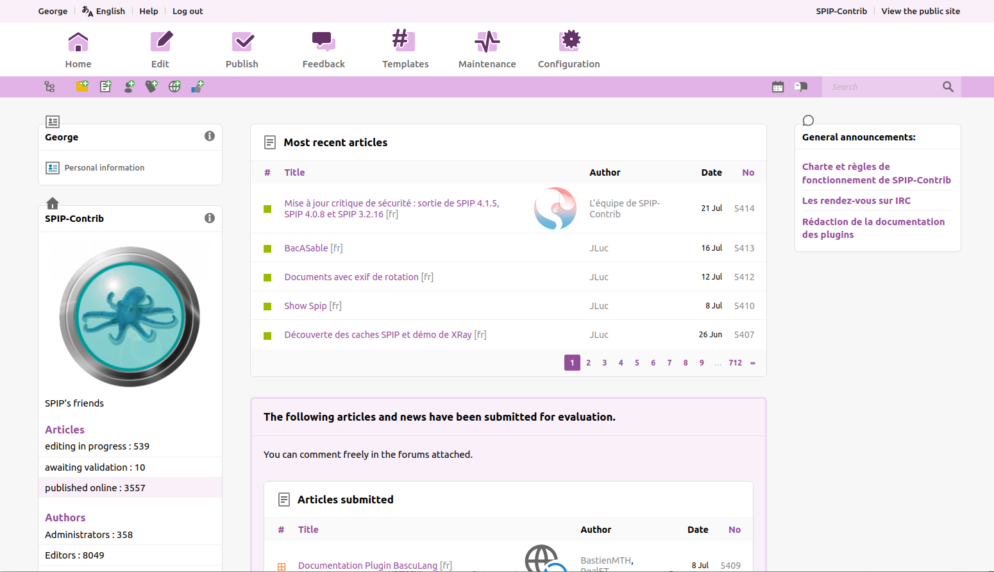994x572 pixels.
Task: Click the SPIP-Contrib octopus logo image
Action: click(130, 317)
